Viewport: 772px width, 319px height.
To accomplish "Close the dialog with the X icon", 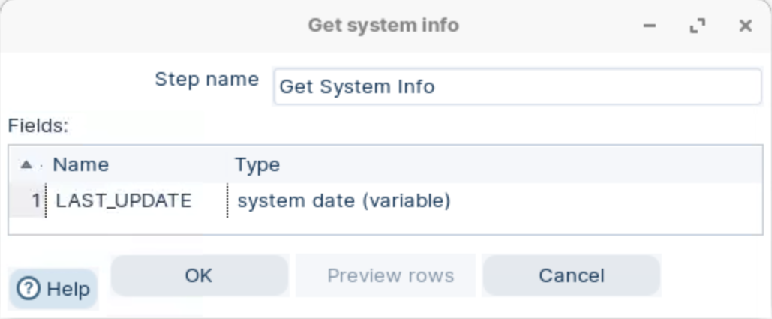I will click(x=745, y=26).
